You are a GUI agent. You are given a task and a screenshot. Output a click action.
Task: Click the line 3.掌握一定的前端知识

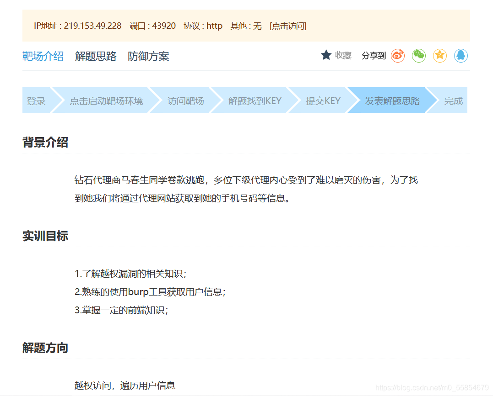click(121, 310)
